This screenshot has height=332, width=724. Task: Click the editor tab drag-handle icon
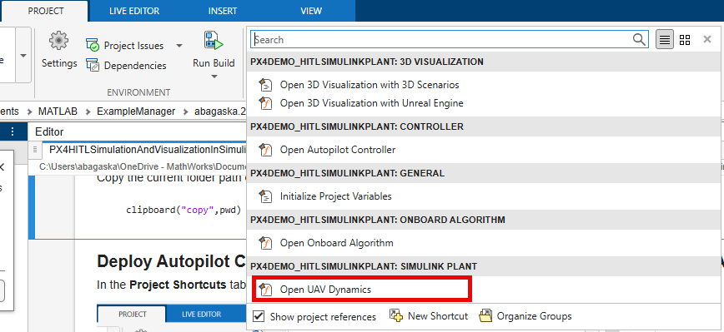(x=35, y=150)
